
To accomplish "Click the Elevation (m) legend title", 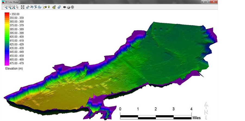I will tap(15, 69).
